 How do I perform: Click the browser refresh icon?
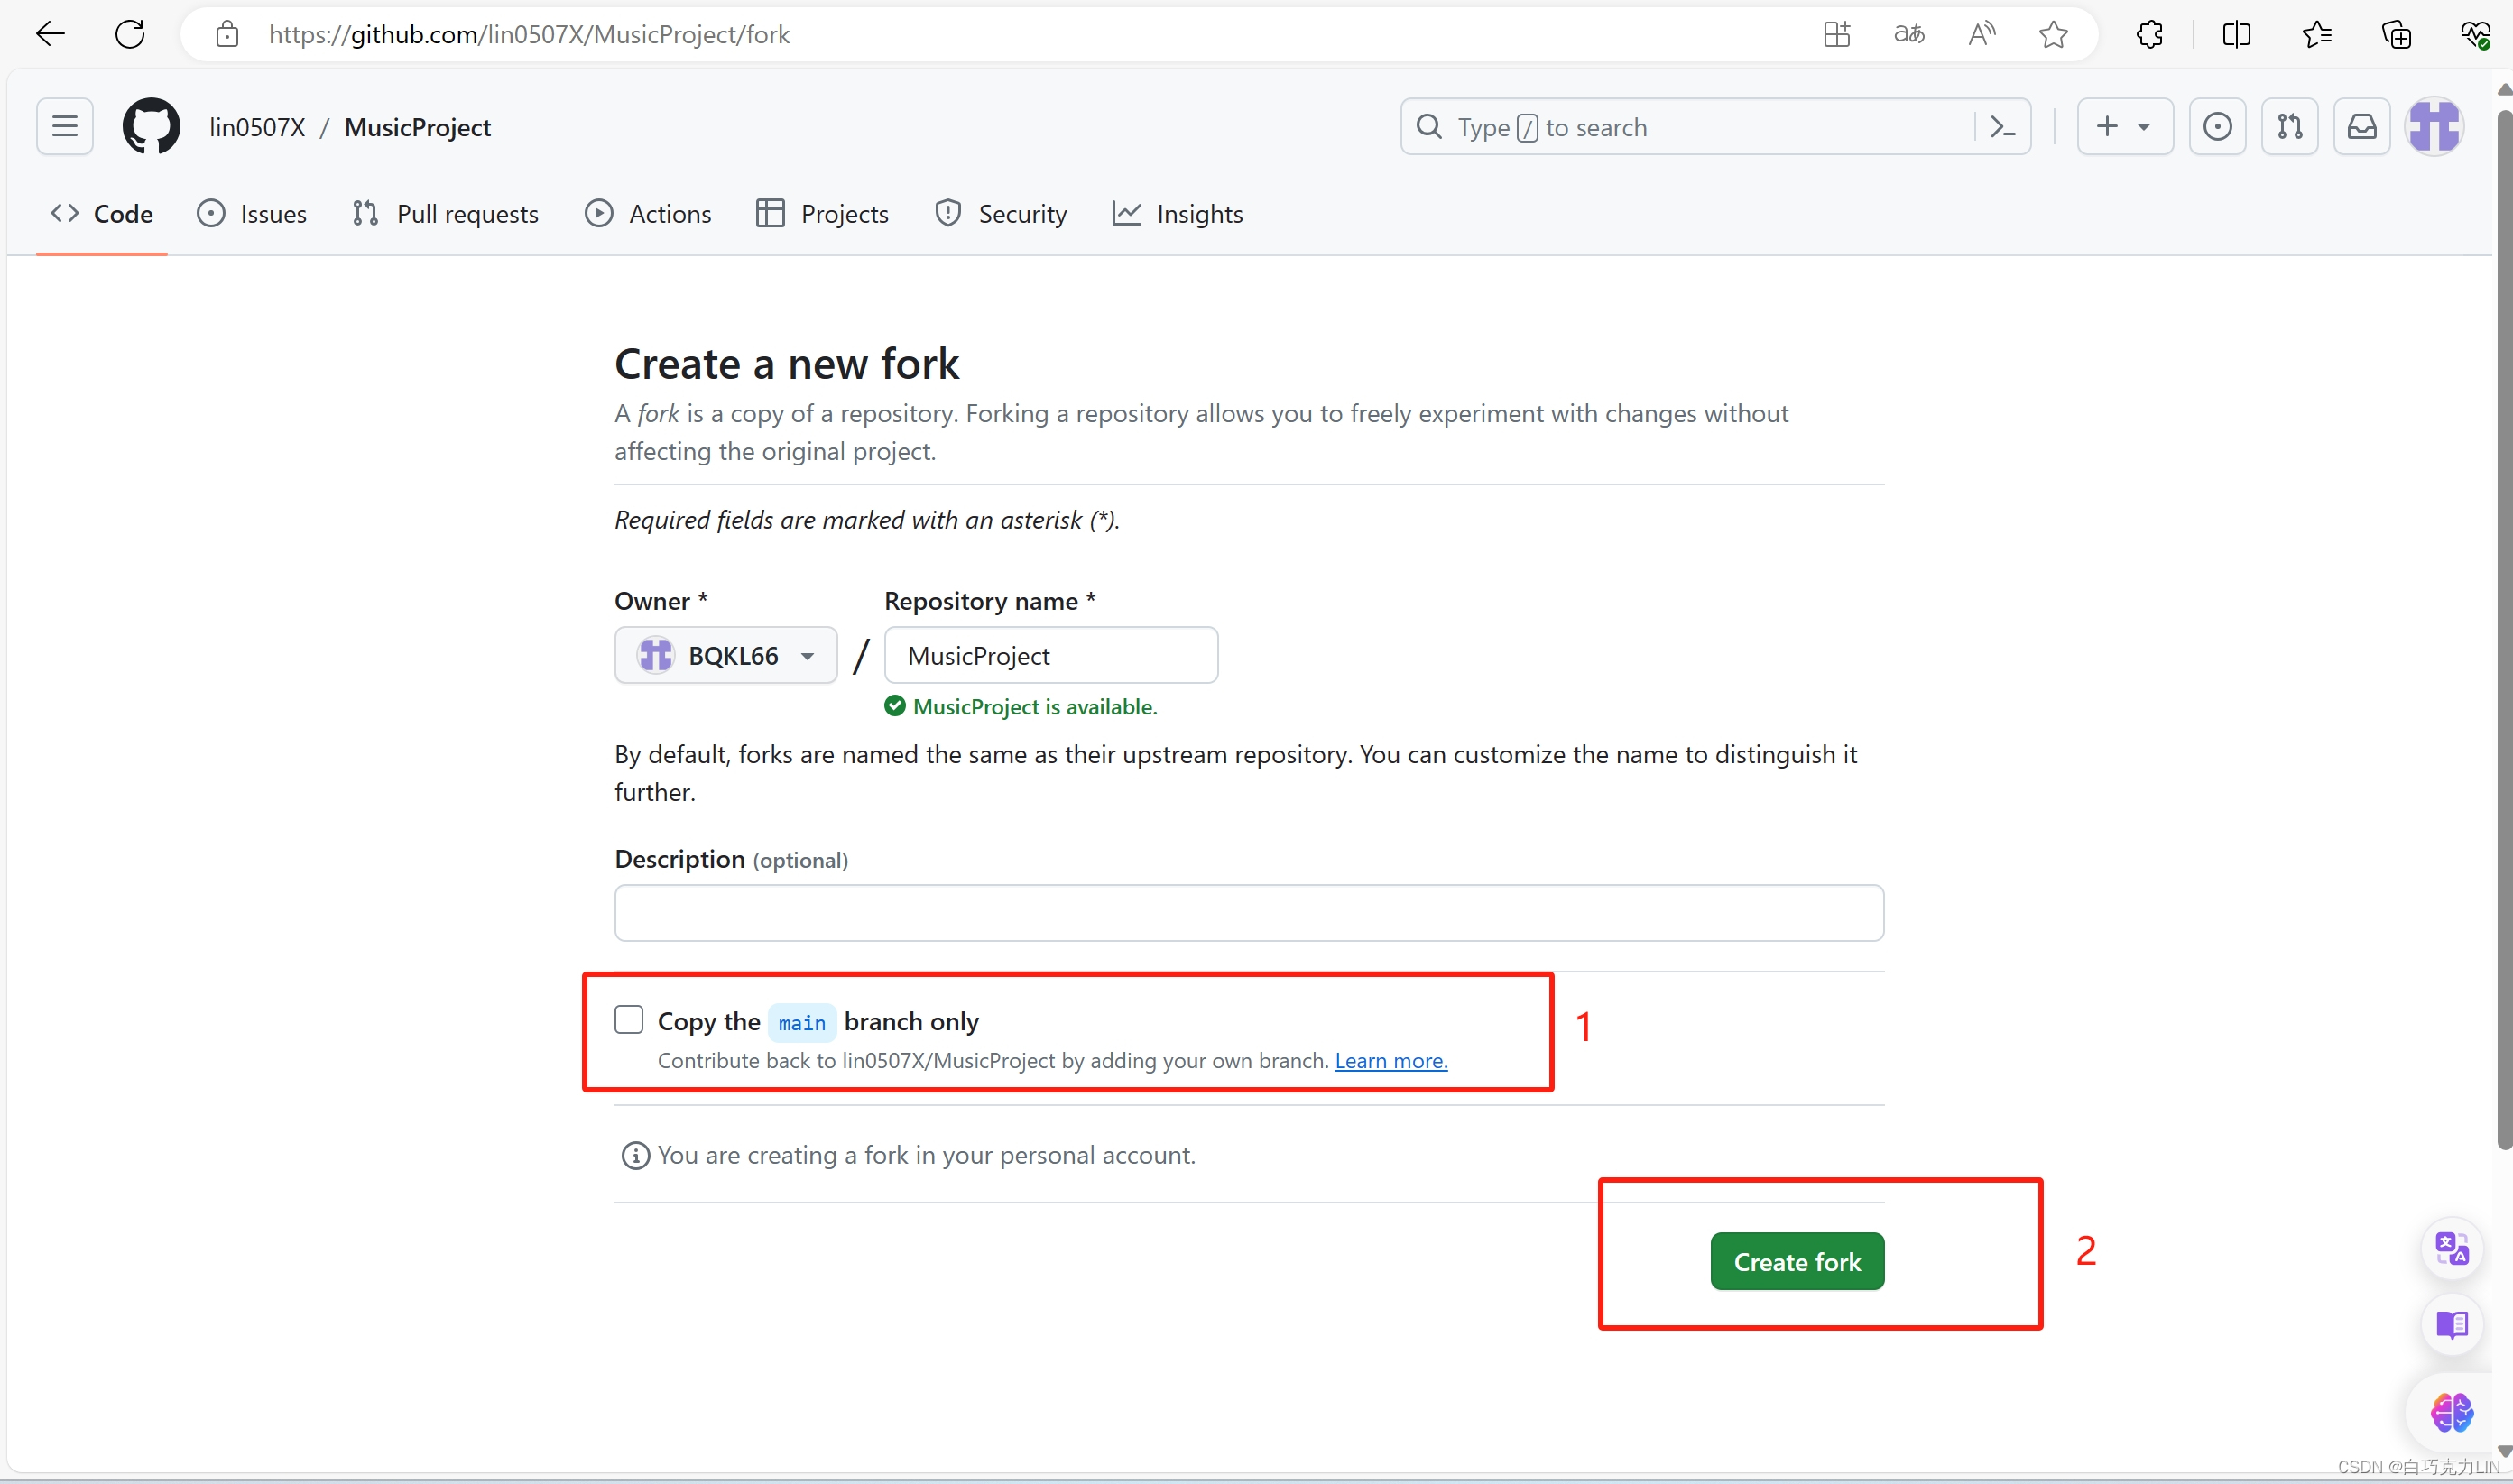[x=130, y=34]
